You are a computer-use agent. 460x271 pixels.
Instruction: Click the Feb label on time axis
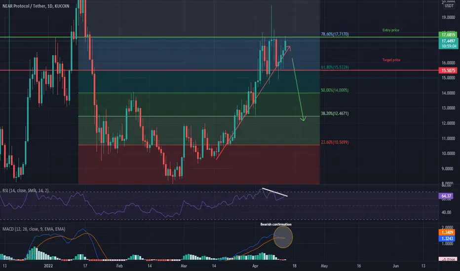click(x=119, y=266)
